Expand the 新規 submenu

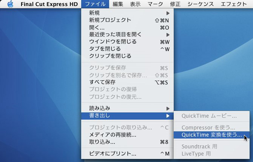pos(127,13)
